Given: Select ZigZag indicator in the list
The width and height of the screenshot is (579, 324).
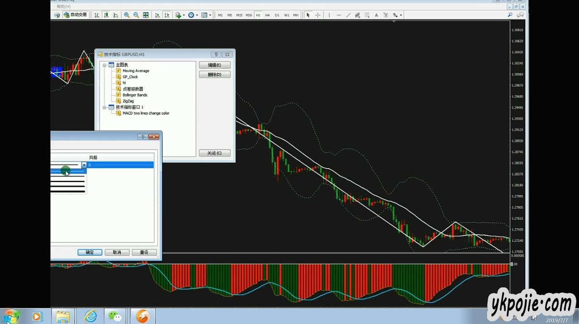Looking at the screenshot, I should 128,101.
